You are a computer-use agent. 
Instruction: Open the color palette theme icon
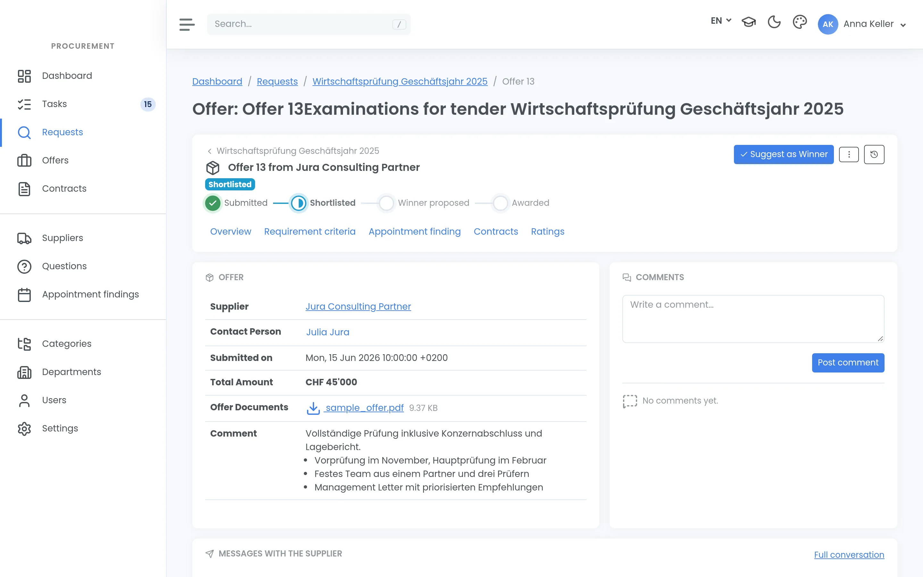(799, 22)
